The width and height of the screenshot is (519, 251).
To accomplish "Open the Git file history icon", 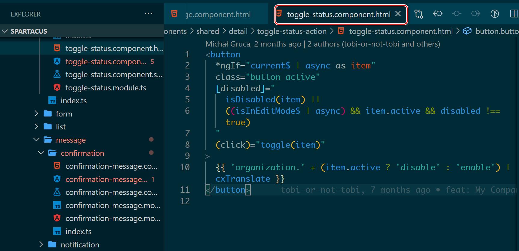I will coord(495,14).
